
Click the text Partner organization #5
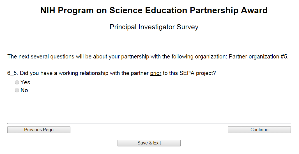tap(258, 56)
